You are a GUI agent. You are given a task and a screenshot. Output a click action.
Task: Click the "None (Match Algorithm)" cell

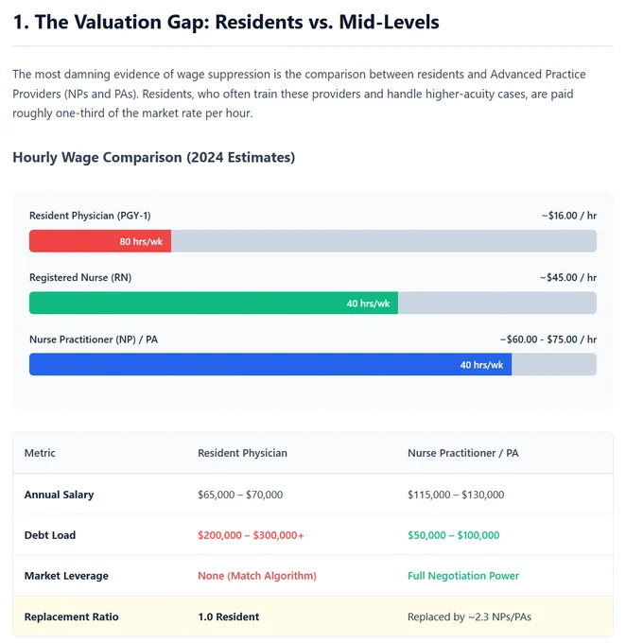tap(257, 576)
